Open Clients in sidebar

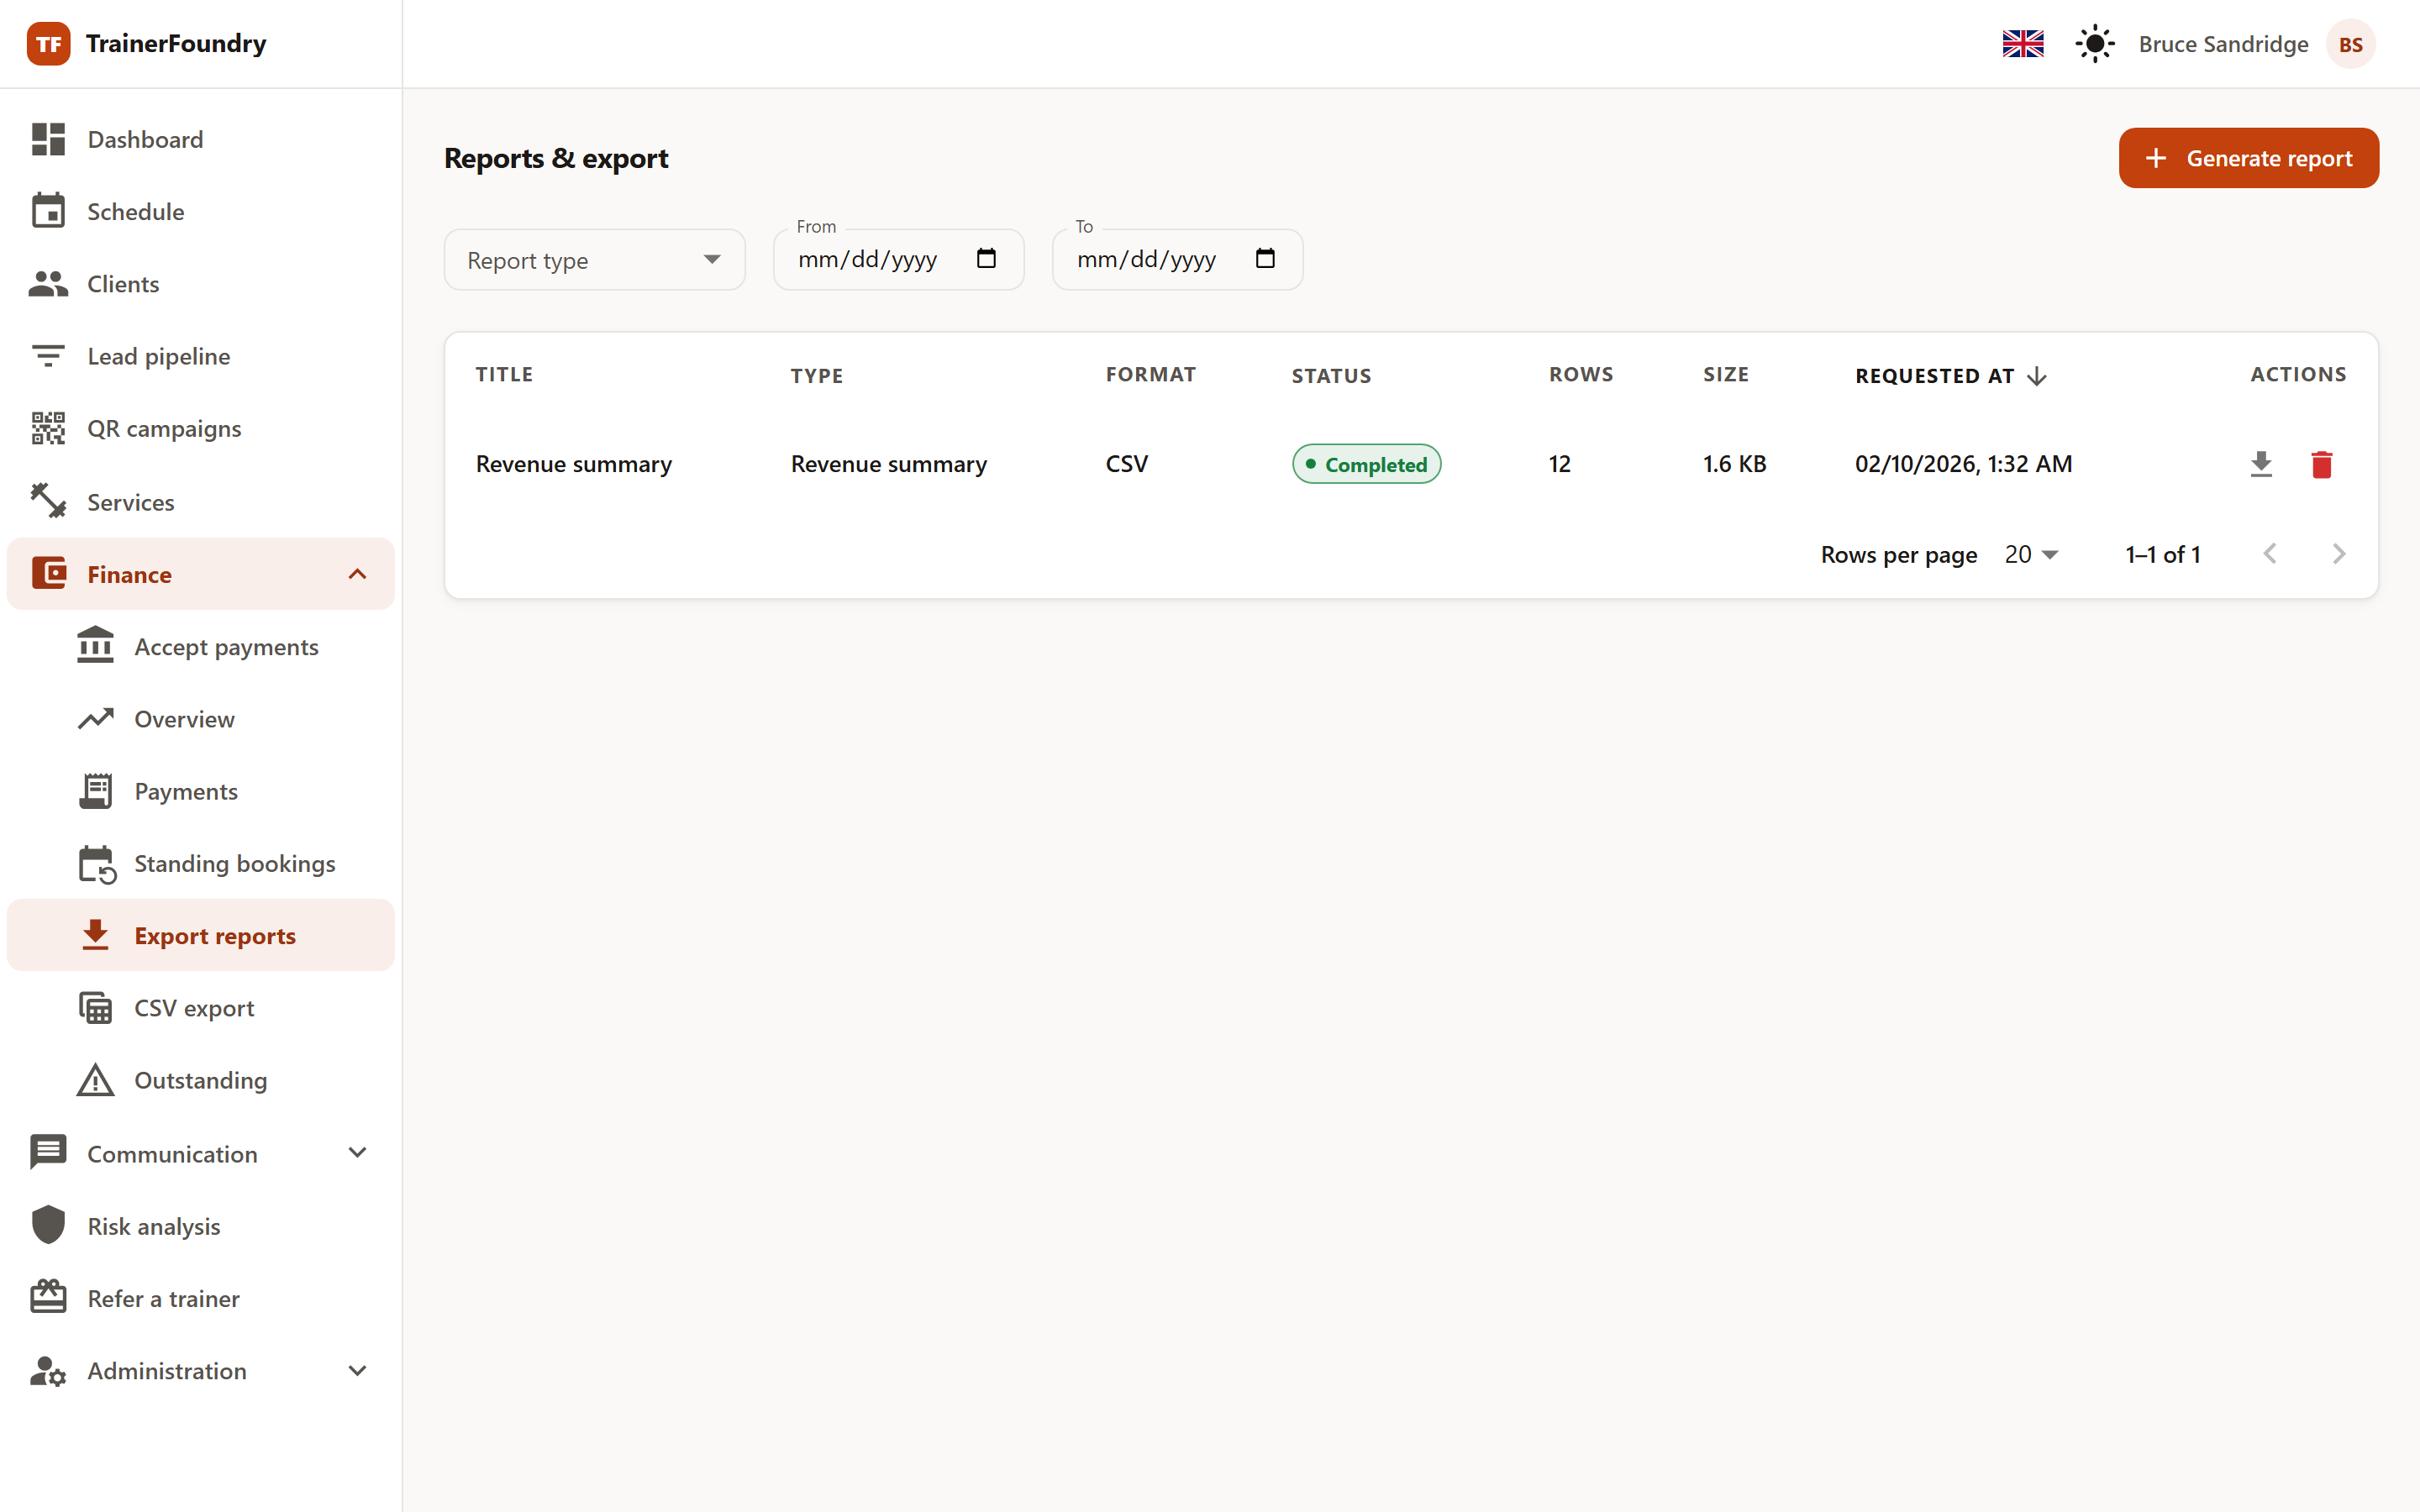coord(201,284)
